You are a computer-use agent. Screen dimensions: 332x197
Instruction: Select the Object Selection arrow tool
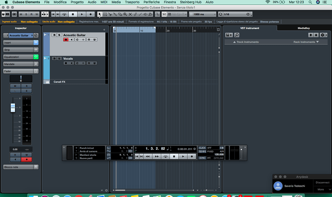(x=100, y=14)
